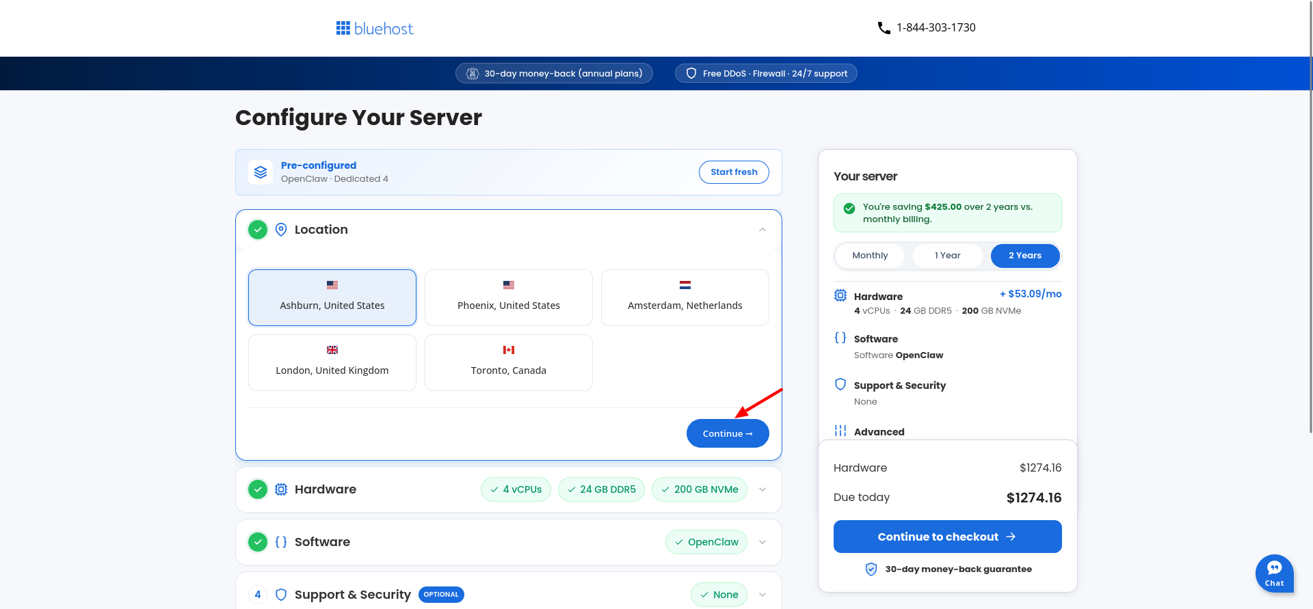Screen dimensions: 1313x609
Task: Click the Location map pin icon
Action: (x=281, y=230)
